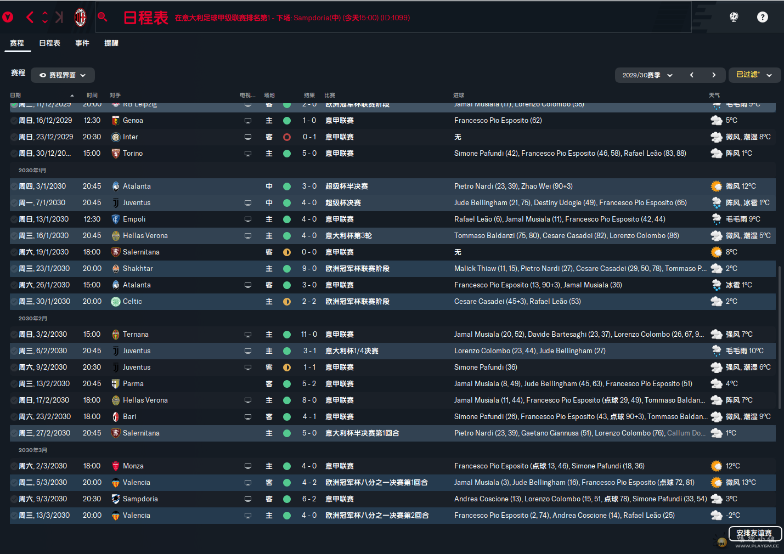Viewport: 784px width, 554px height.
Task: Sort by the 天气 column header
Action: coord(714,95)
